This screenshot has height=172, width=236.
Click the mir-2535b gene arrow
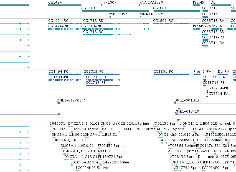click(x=110, y=17)
